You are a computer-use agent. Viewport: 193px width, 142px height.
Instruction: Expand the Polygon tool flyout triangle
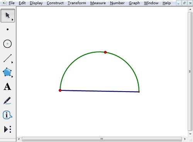(x=12, y=77)
